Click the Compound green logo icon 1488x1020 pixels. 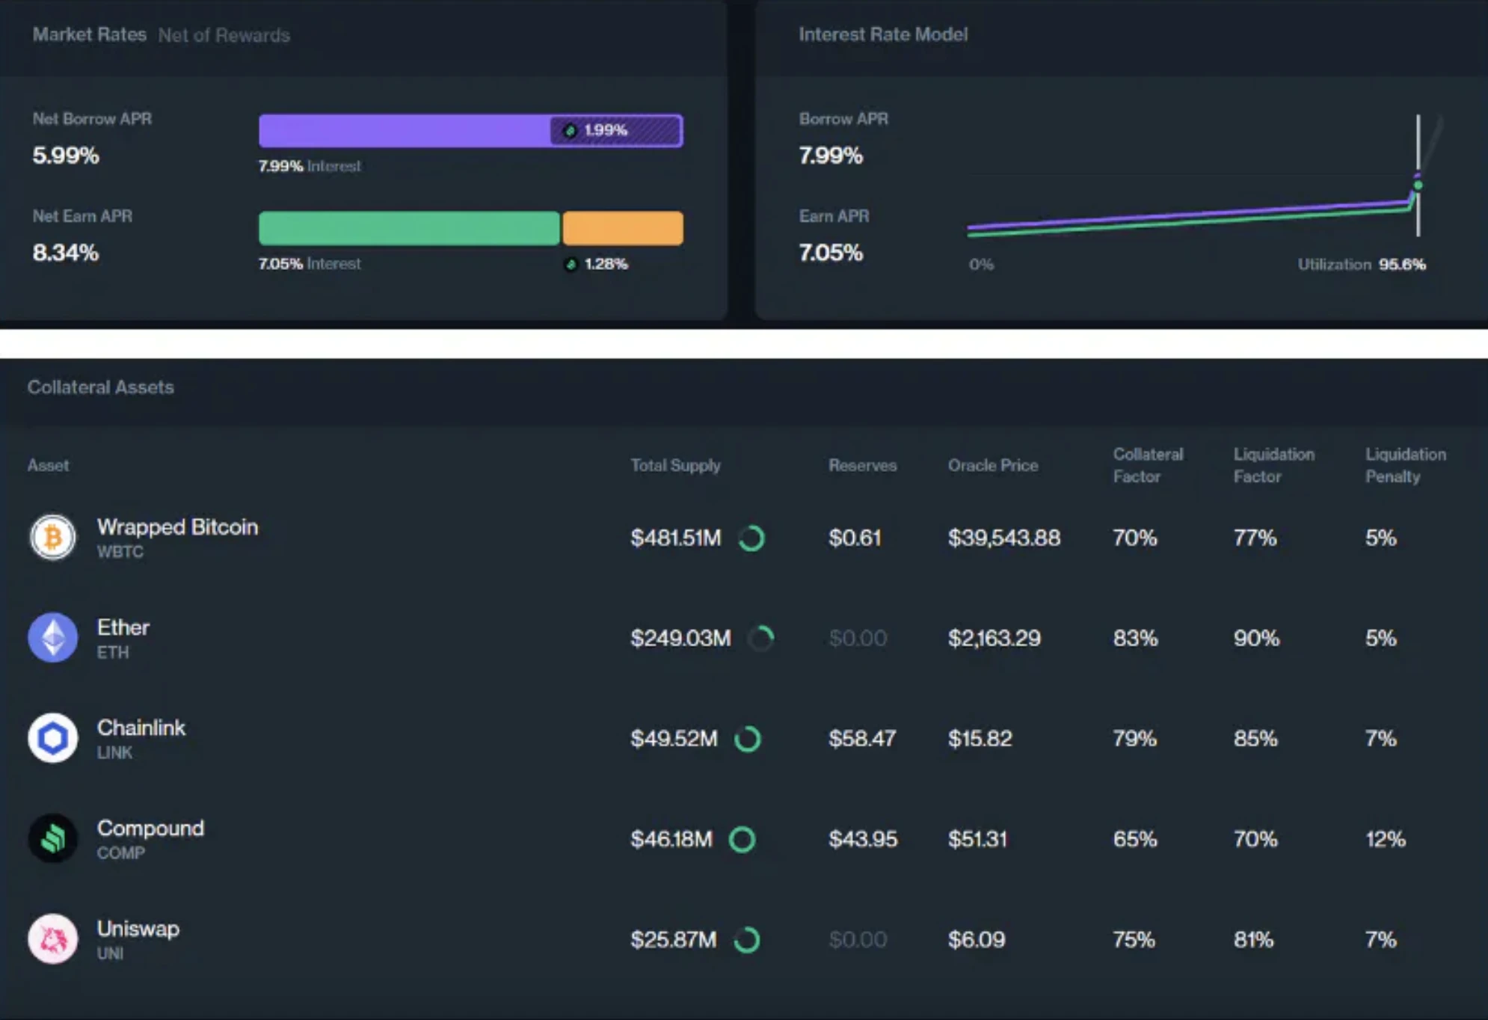pyautogui.click(x=52, y=838)
